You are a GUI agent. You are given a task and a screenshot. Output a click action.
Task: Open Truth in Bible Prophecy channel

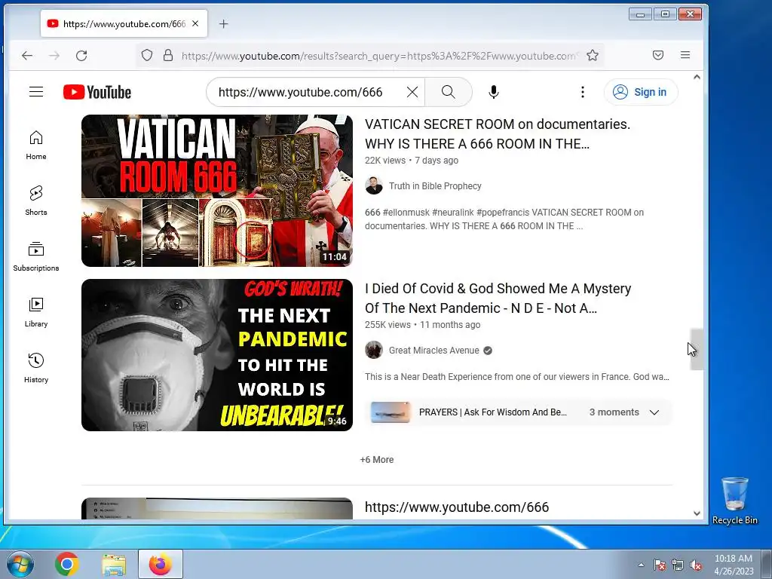(x=435, y=186)
